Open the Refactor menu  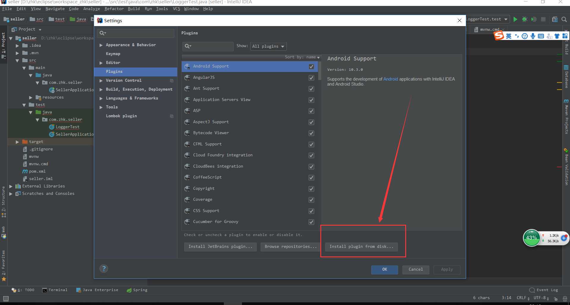tap(114, 9)
